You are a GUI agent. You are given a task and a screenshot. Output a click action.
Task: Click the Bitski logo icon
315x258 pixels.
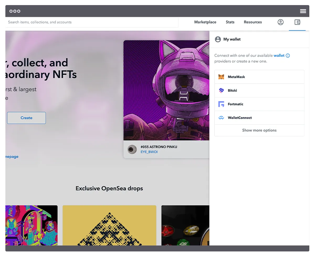point(221,90)
